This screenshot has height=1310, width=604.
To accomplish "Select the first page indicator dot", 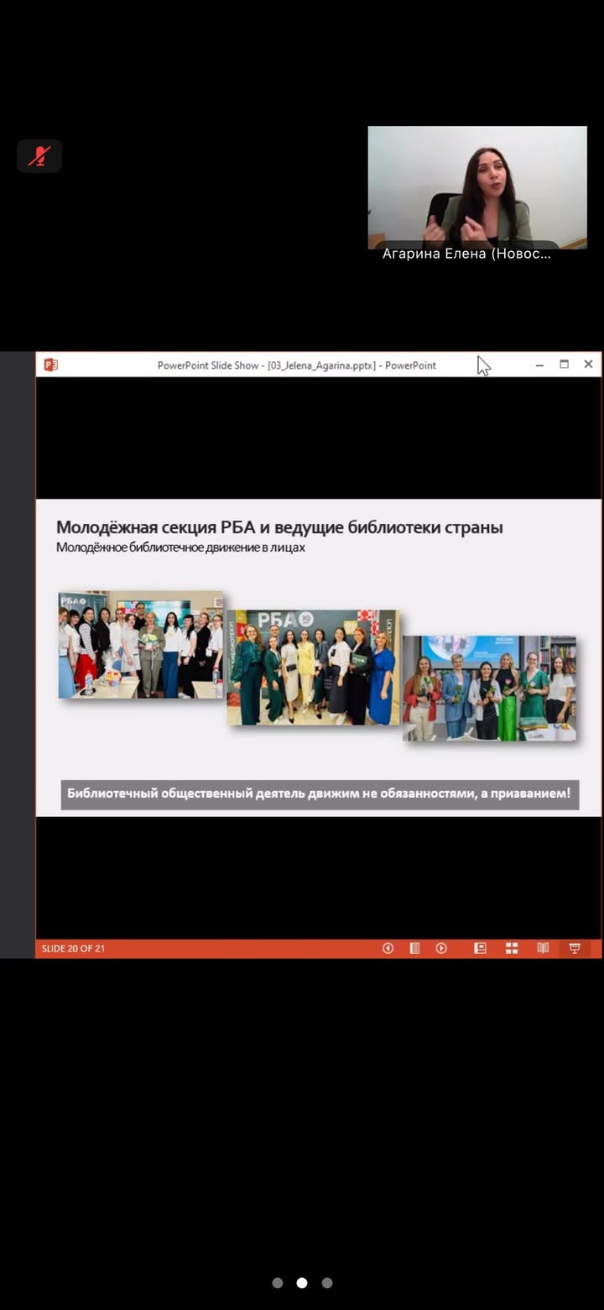I will click(x=277, y=1282).
